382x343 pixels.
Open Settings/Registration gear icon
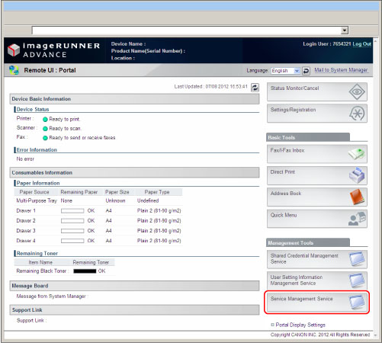[357, 114]
